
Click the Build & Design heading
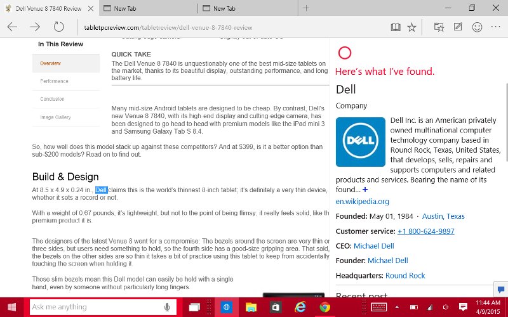[x=65, y=177]
